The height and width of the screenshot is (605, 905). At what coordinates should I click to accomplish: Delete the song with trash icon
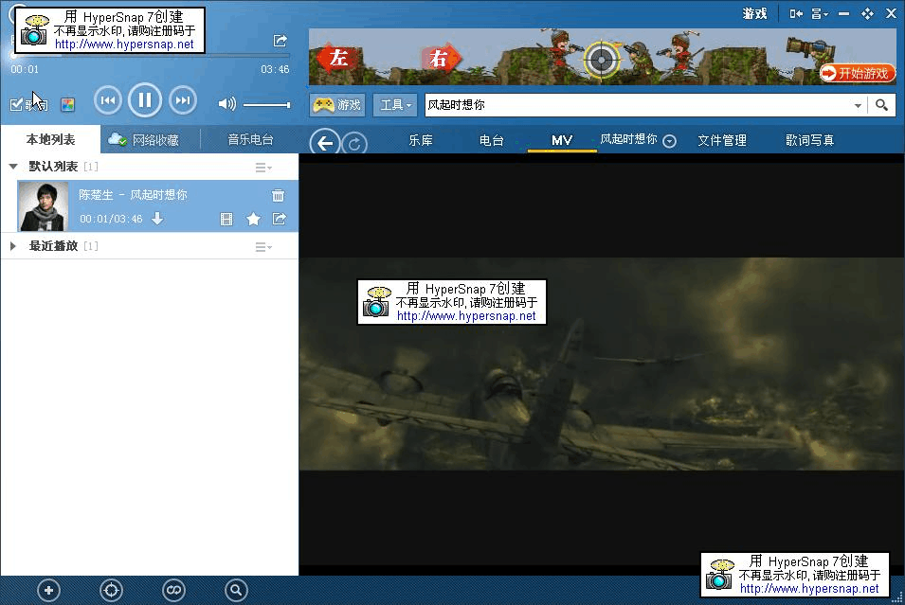pos(278,196)
